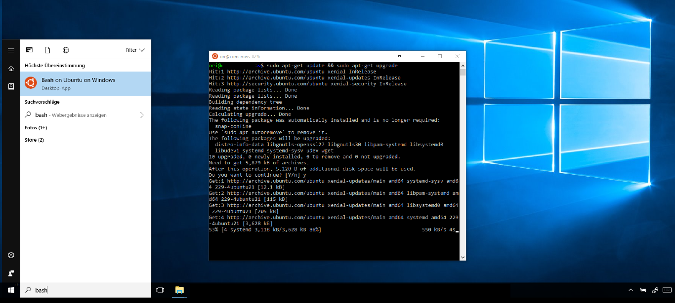Expand bash web results chevron arrow

[142, 115]
